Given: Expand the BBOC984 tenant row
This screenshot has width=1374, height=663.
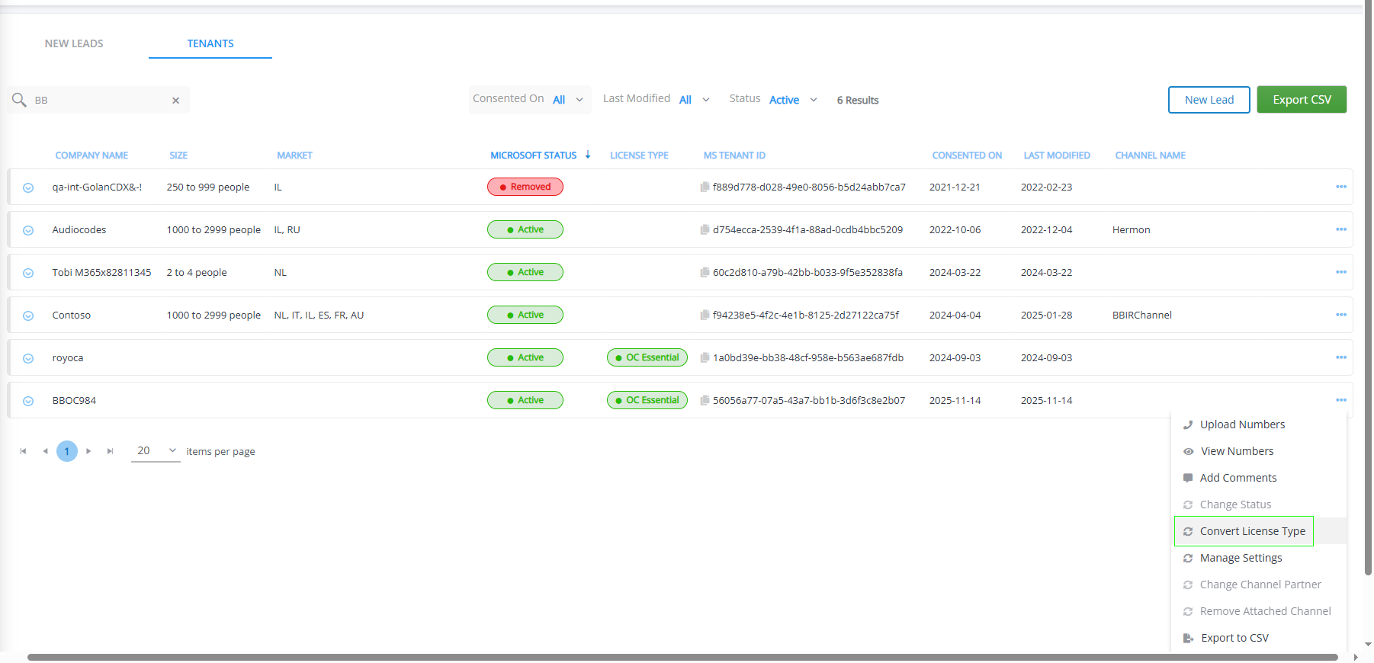Looking at the screenshot, I should pos(28,401).
